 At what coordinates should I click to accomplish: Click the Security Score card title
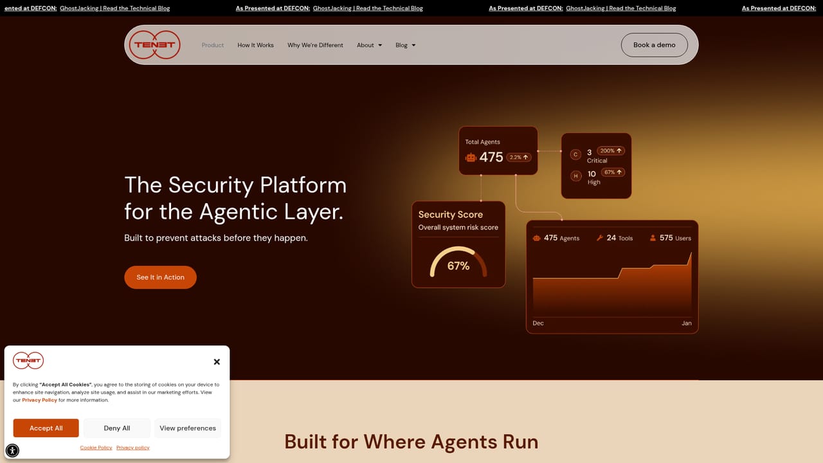pyautogui.click(x=451, y=215)
